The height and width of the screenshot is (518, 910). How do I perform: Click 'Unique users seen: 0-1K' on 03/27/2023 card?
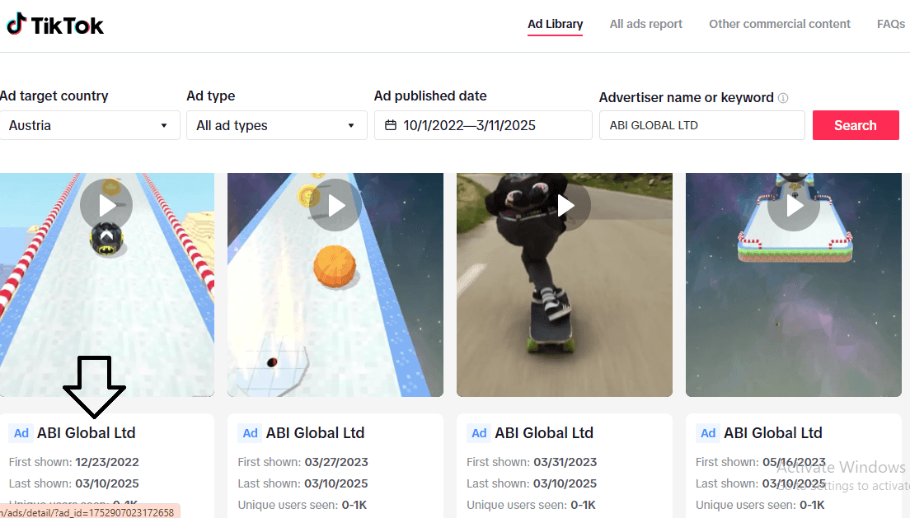pyautogui.click(x=303, y=506)
